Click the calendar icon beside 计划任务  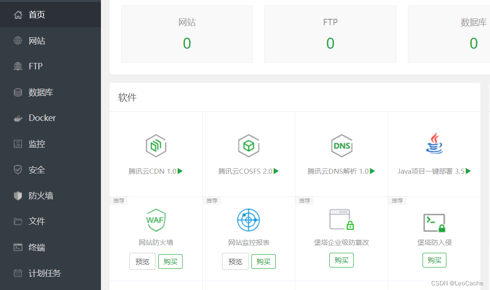pyautogui.click(x=18, y=273)
